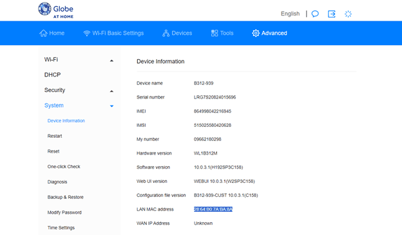Click the software version value 10.0.3.1(H192SP3C158)
402x235 pixels.
click(x=218, y=167)
